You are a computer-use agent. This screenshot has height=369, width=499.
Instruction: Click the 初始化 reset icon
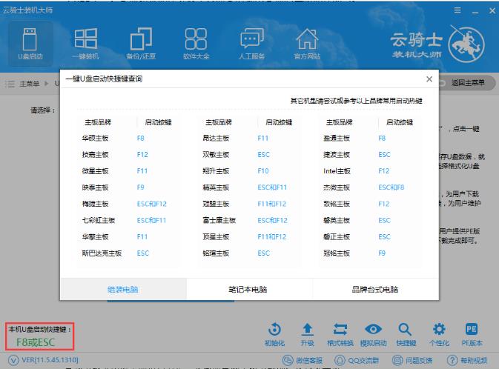click(274, 335)
